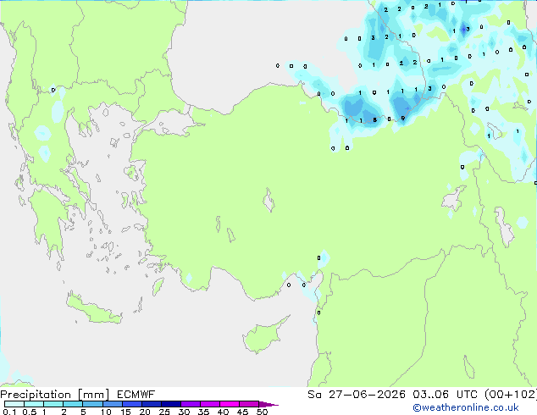Screen dimensions: 537x415
Task: Click the above-50 mm legend arrow tip
Action: pos(268,404)
